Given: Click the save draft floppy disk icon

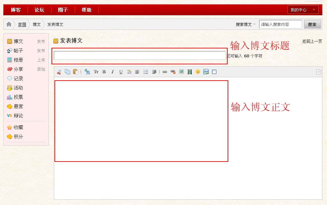Looking at the screenshot, I should pos(206,72).
